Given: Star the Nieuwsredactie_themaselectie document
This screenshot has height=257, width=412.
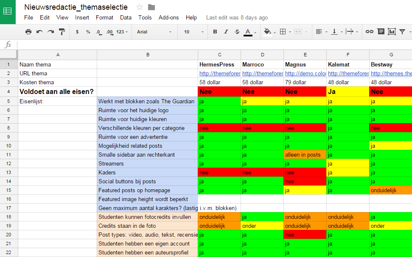Looking at the screenshot, I should click(x=140, y=7).
